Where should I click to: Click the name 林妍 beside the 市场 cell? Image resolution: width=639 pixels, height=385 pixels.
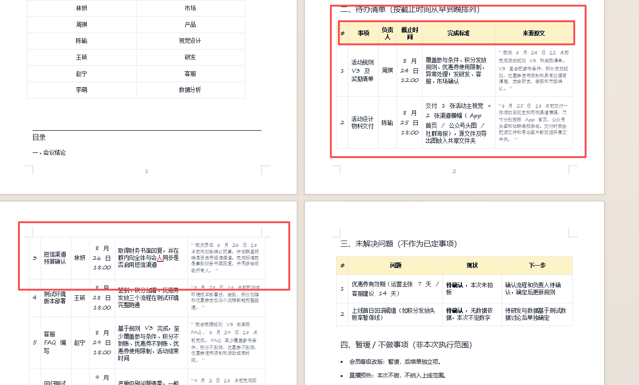(x=82, y=8)
